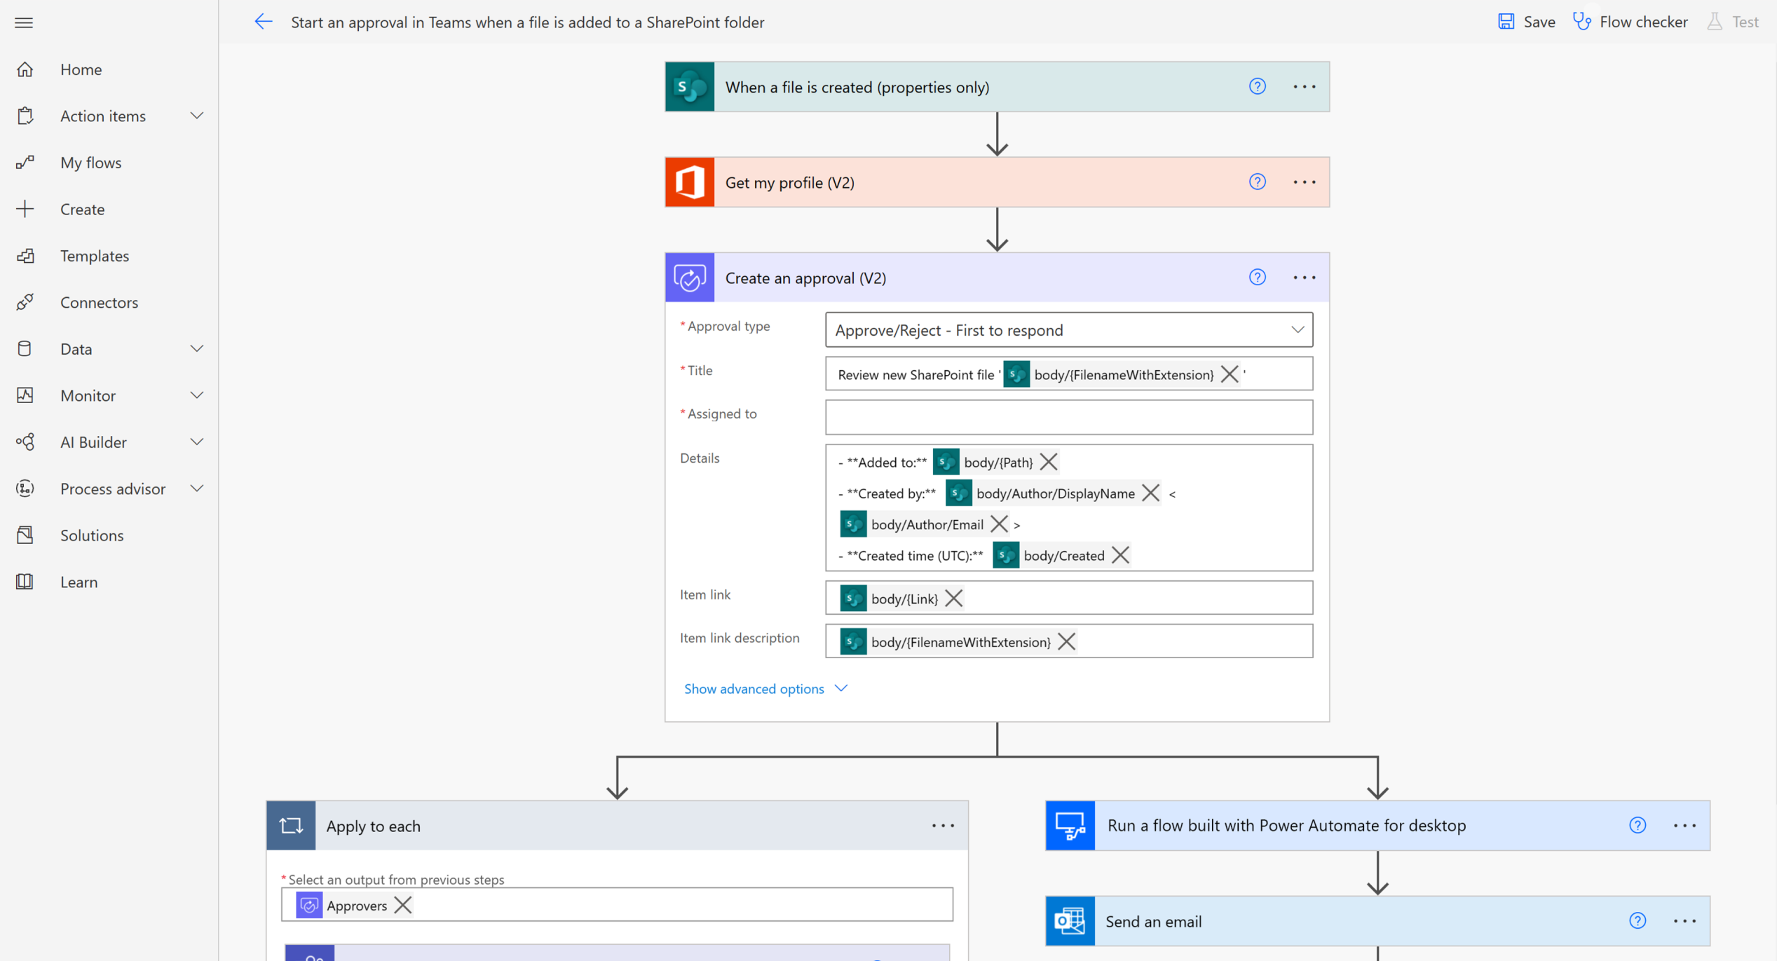Remove the Approvers token
Image resolution: width=1777 pixels, height=961 pixels.
402,905
